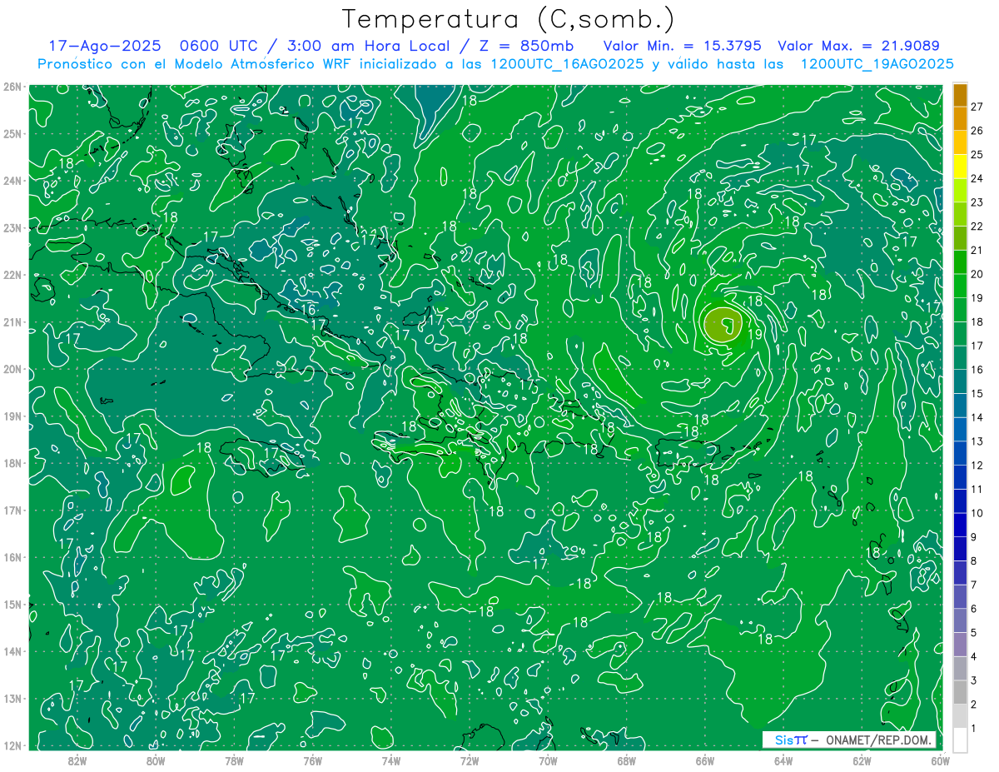Click the '16N' latitude axis label
This screenshot has width=999, height=772.
(x=12, y=557)
